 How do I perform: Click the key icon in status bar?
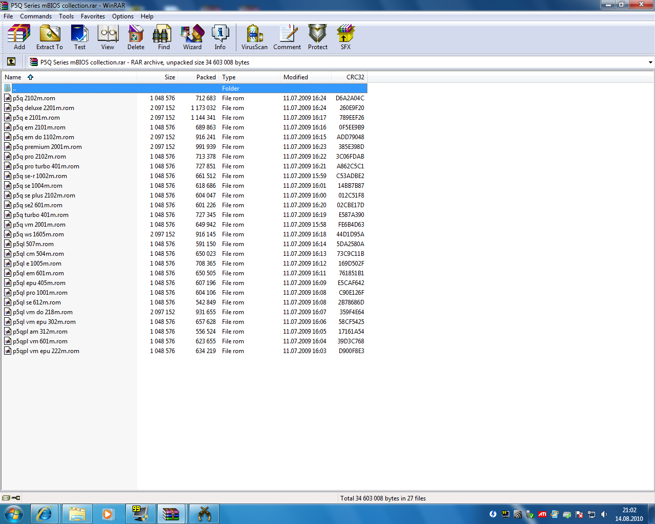(16, 498)
